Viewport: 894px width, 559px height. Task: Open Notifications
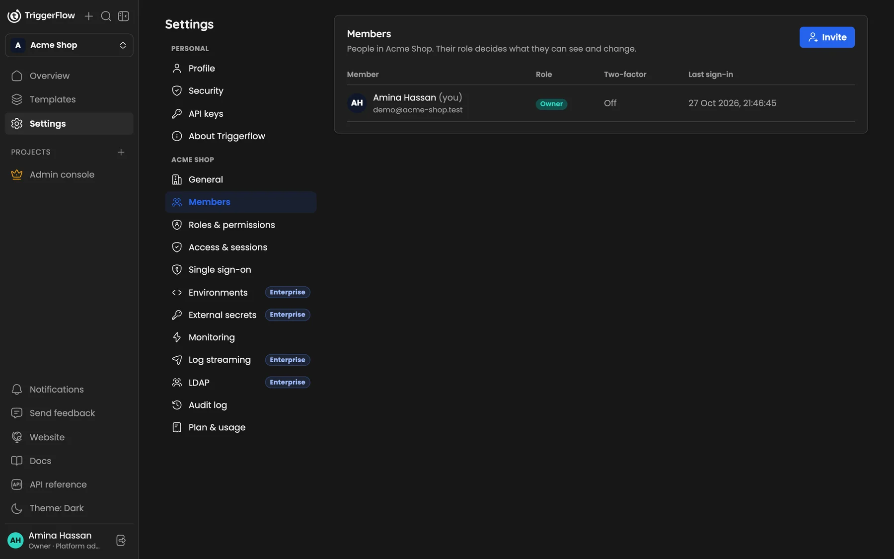pyautogui.click(x=69, y=390)
